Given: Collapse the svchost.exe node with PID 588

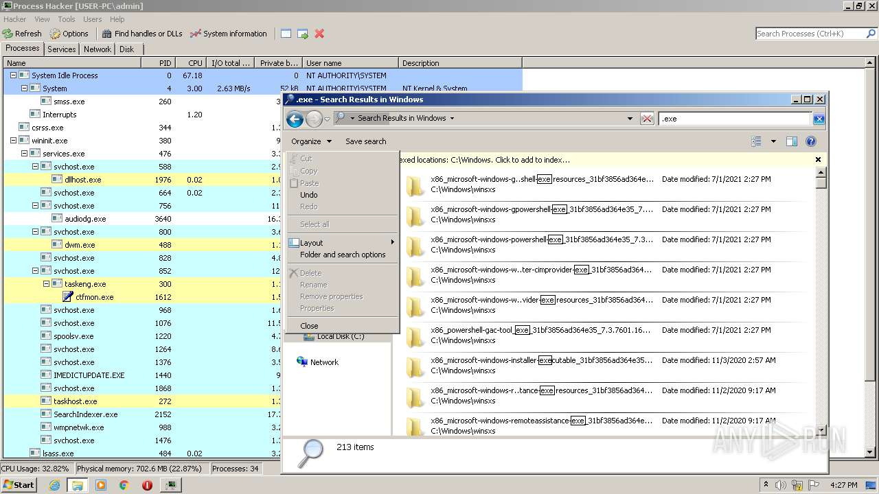Looking at the screenshot, I should (x=35, y=167).
